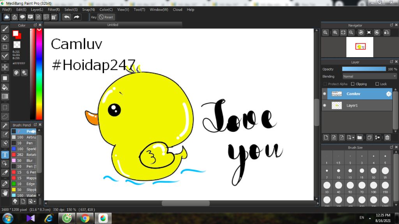
Task: Select the Text tool
Action: 5,154
